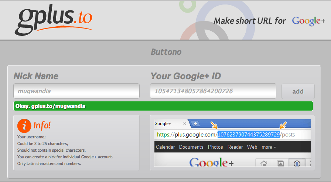Viewport: 331px width, 182px height.
Task: Click 'Should not contain special characters' line
Action: tap(51, 150)
